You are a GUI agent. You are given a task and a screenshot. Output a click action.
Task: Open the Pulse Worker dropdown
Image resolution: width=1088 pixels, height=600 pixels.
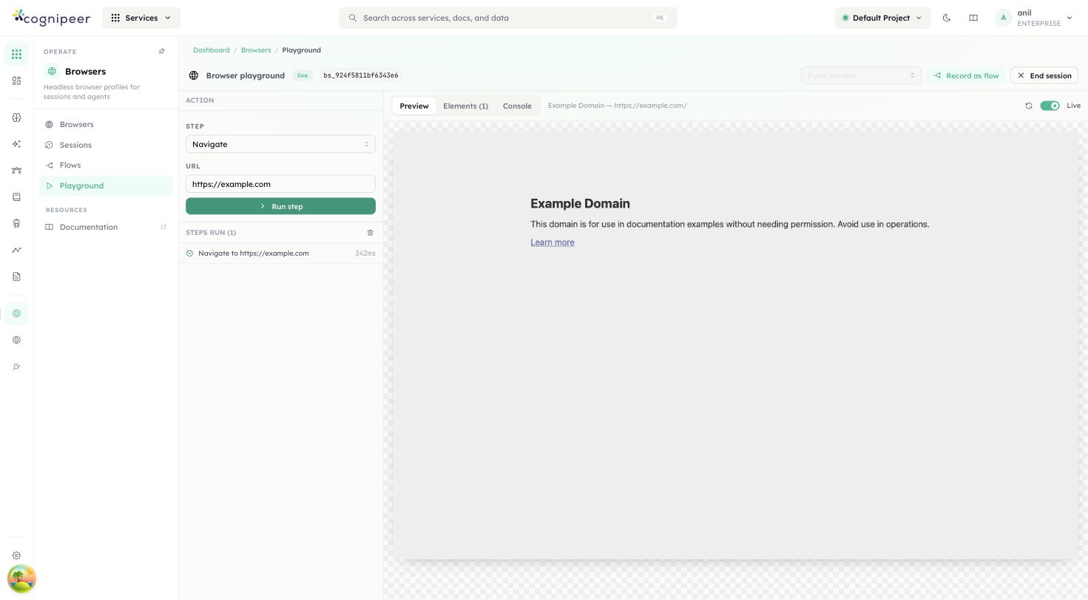(861, 75)
